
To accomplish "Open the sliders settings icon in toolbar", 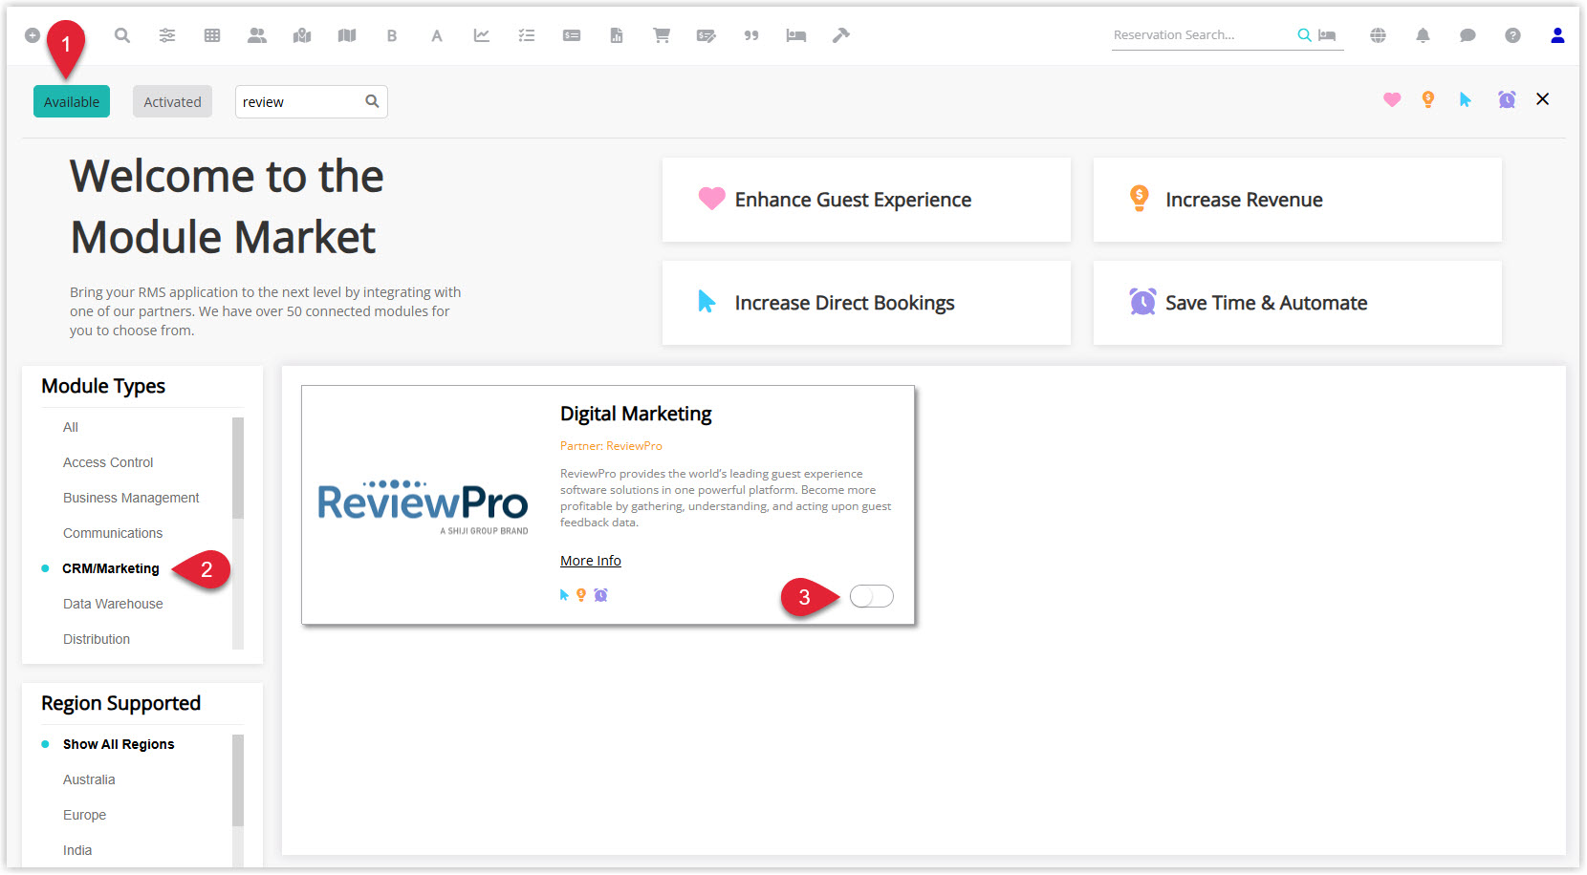I will (167, 35).
